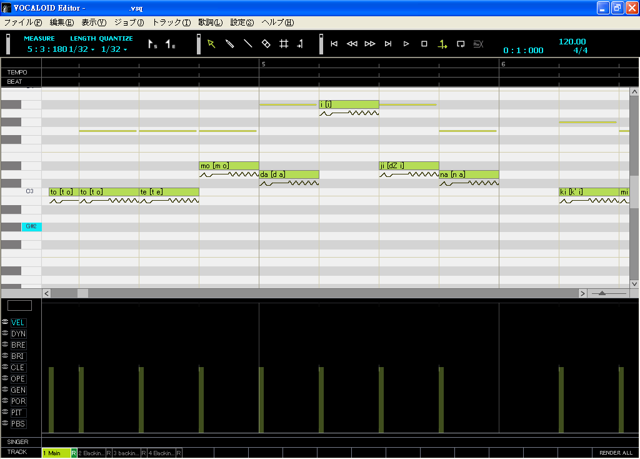640x459 pixels.
Task: Toggle the loop playback icon
Action: (461, 44)
